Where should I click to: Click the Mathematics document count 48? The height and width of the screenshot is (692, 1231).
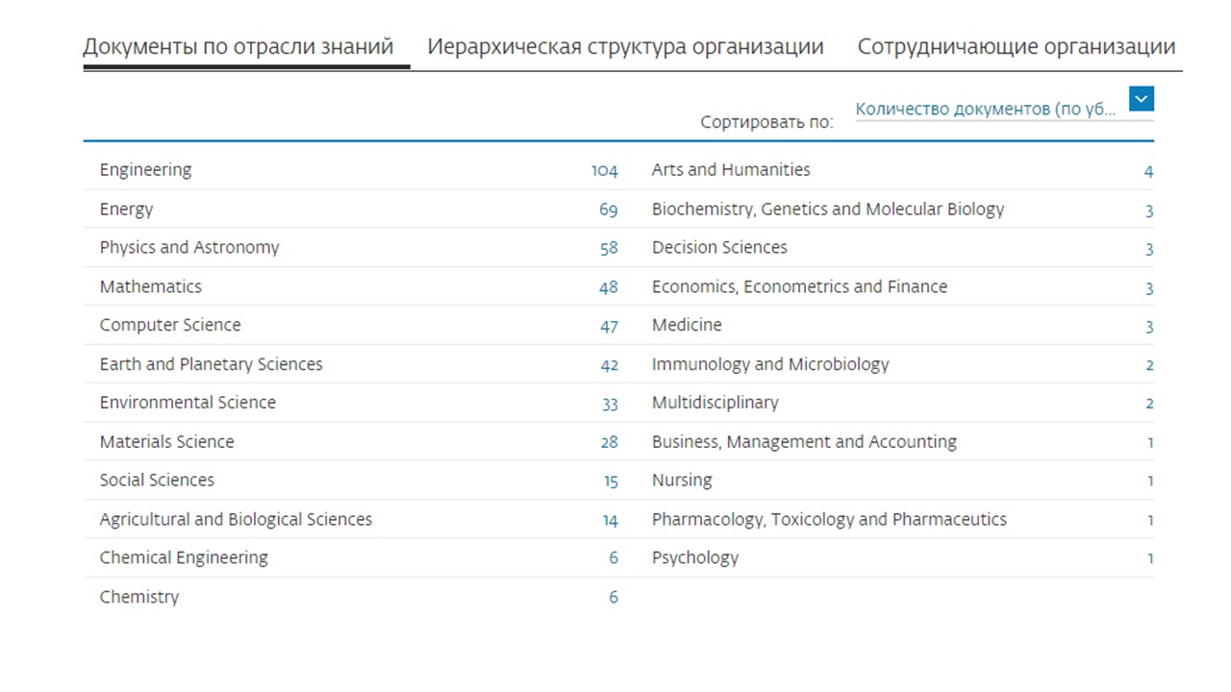tap(609, 287)
